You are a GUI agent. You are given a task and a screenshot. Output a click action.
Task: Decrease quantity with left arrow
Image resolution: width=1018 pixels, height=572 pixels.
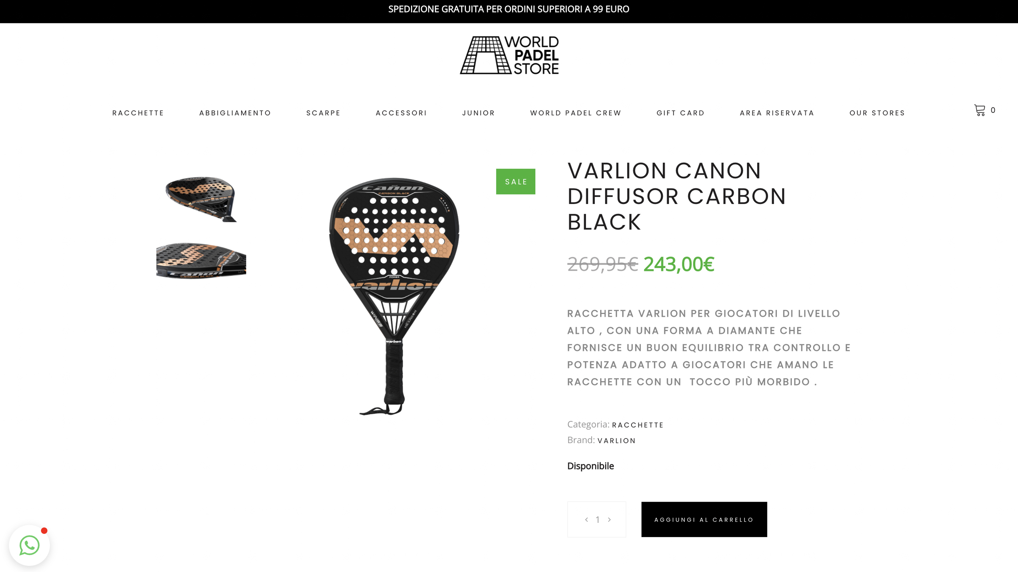586,519
